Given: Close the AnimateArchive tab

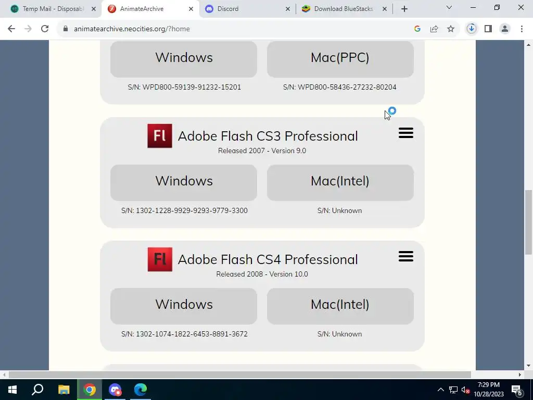Looking at the screenshot, I should pyautogui.click(x=191, y=9).
